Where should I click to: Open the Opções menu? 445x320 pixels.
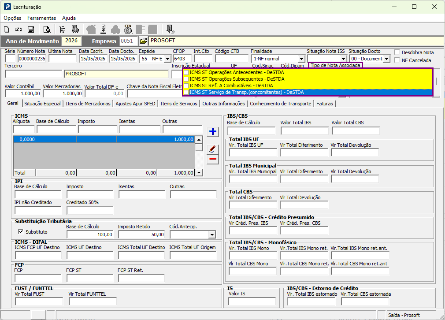pyautogui.click(x=12, y=18)
